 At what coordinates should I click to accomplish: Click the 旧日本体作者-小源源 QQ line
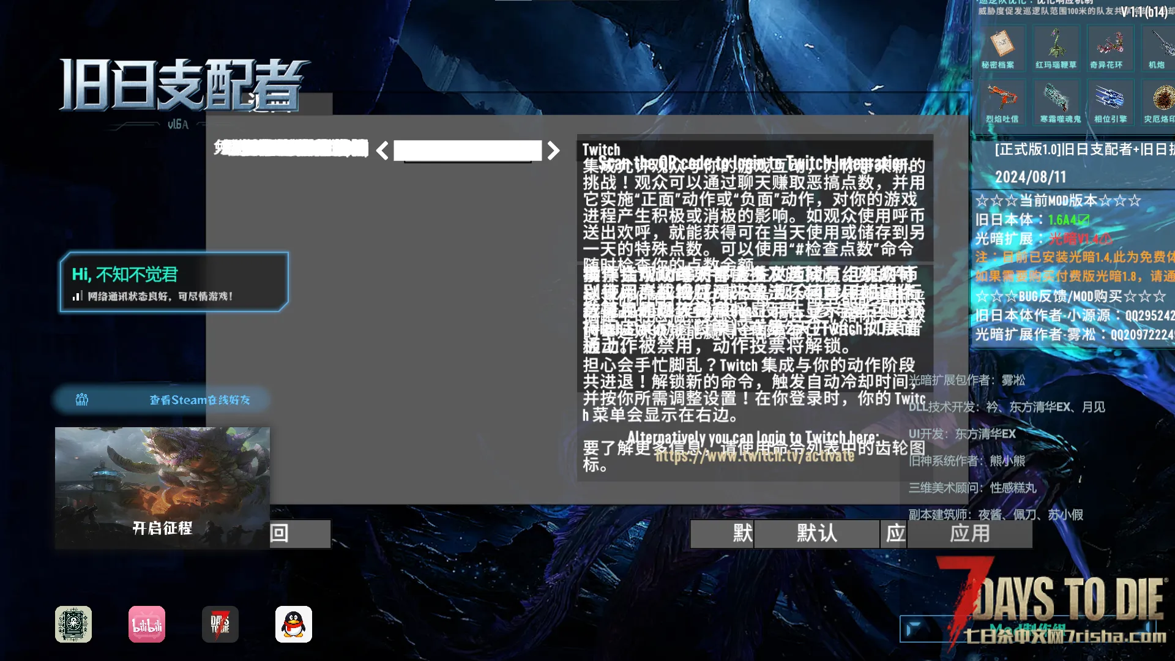click(1075, 315)
